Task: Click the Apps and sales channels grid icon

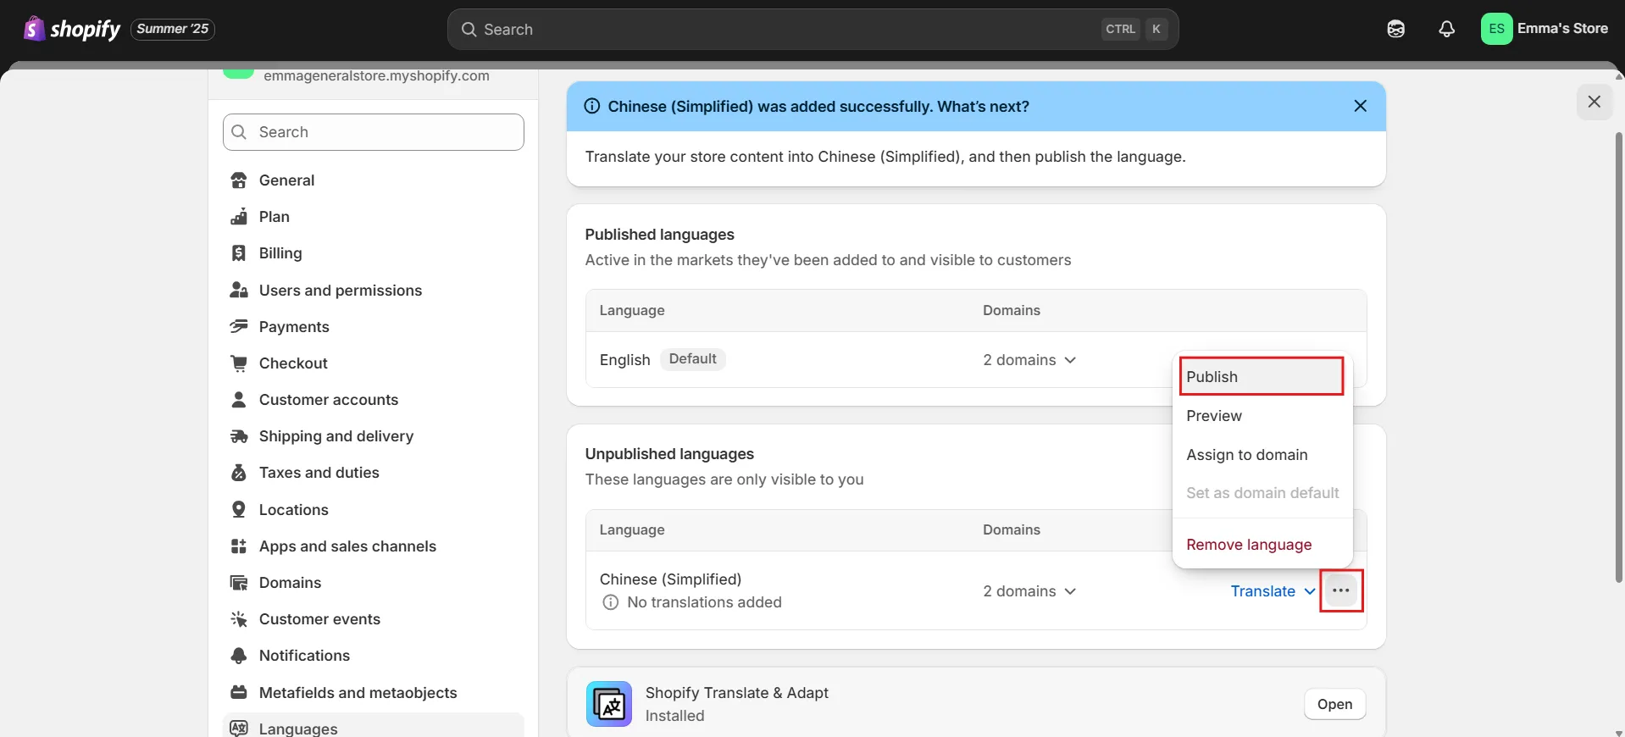Action: pos(239,546)
